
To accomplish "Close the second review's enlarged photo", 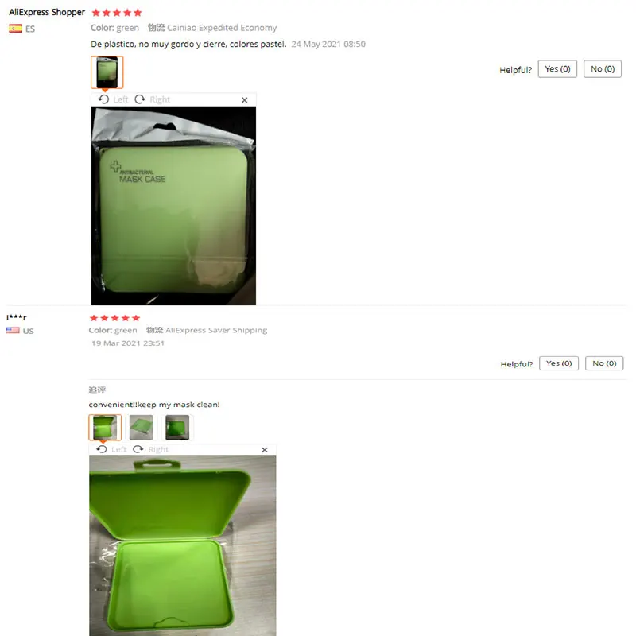I will coord(265,449).
